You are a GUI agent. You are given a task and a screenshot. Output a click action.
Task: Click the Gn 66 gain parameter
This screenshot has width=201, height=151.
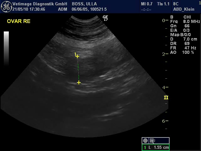[180, 26]
